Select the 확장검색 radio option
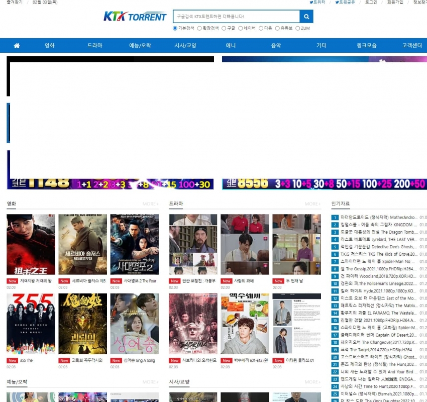The image size is (427, 402). (x=199, y=28)
